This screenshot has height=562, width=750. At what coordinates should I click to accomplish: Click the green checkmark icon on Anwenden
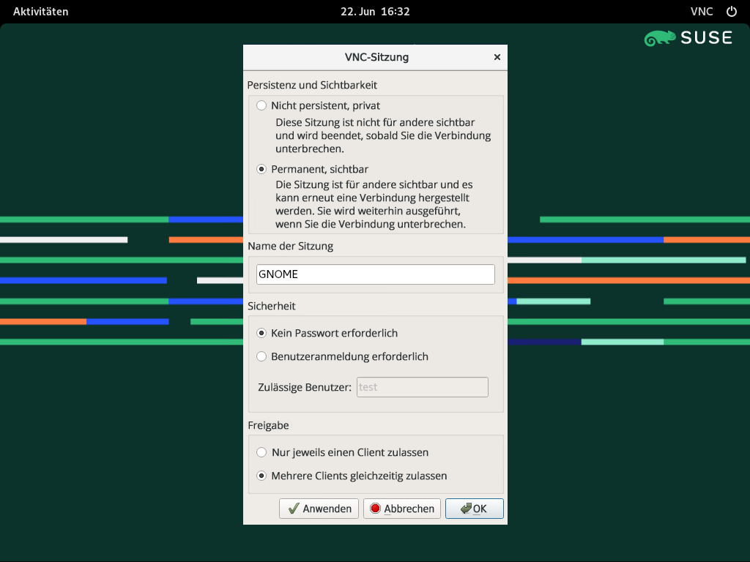coord(293,509)
